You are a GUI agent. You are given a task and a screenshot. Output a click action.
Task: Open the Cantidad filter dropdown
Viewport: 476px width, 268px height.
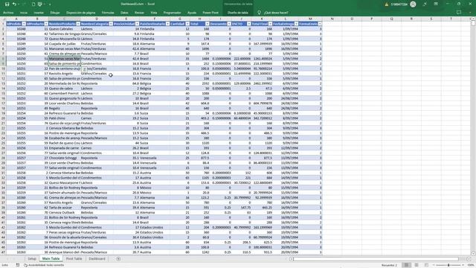click(187, 24)
